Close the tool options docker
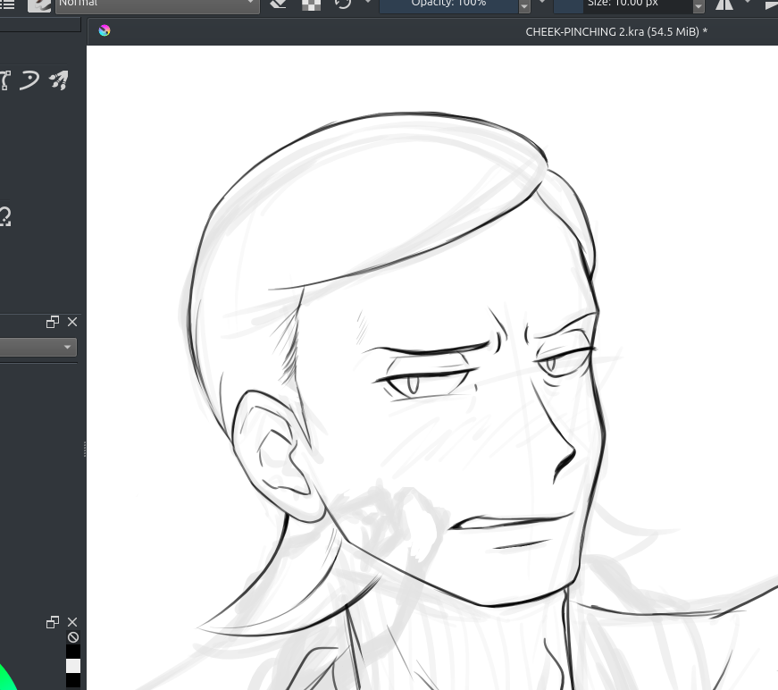Viewport: 778px width, 690px height. point(72,322)
